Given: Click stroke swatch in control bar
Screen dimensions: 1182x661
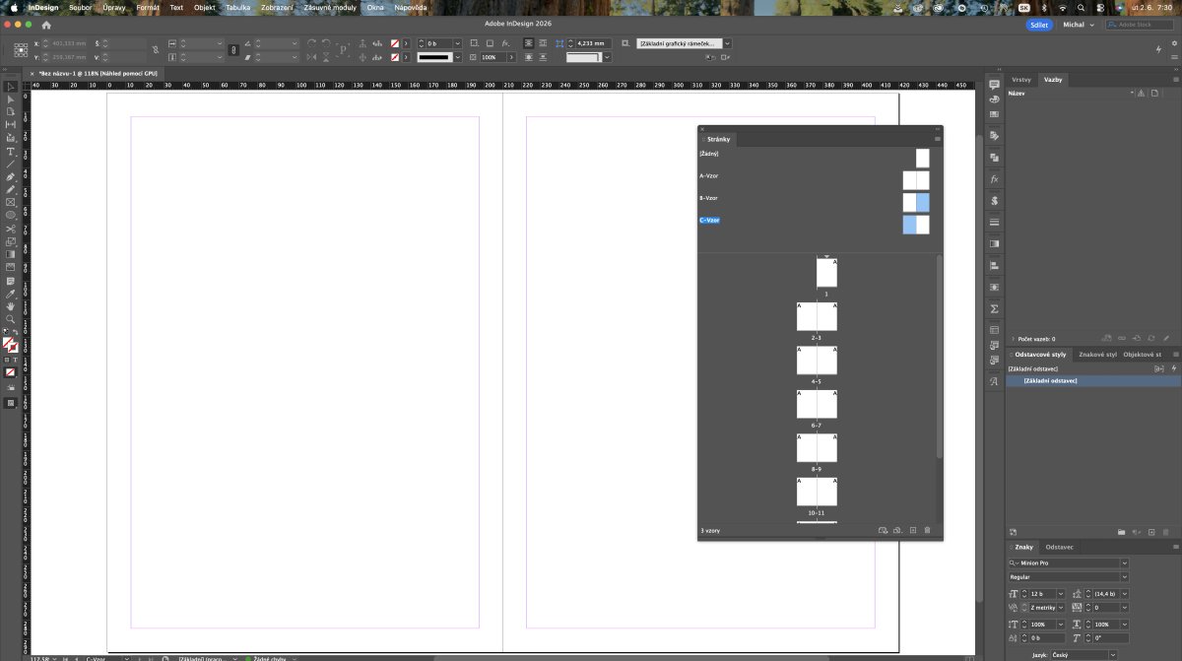Looking at the screenshot, I should [x=395, y=57].
